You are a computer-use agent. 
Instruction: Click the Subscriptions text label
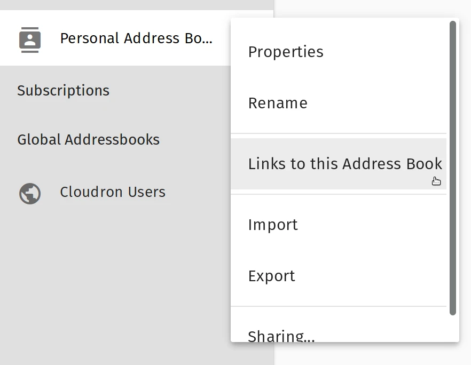63,90
